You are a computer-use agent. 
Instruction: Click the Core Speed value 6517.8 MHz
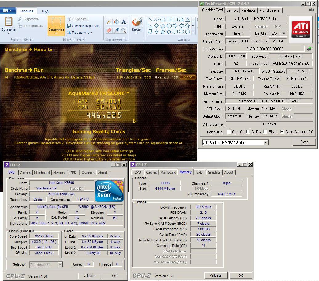pos(44,236)
